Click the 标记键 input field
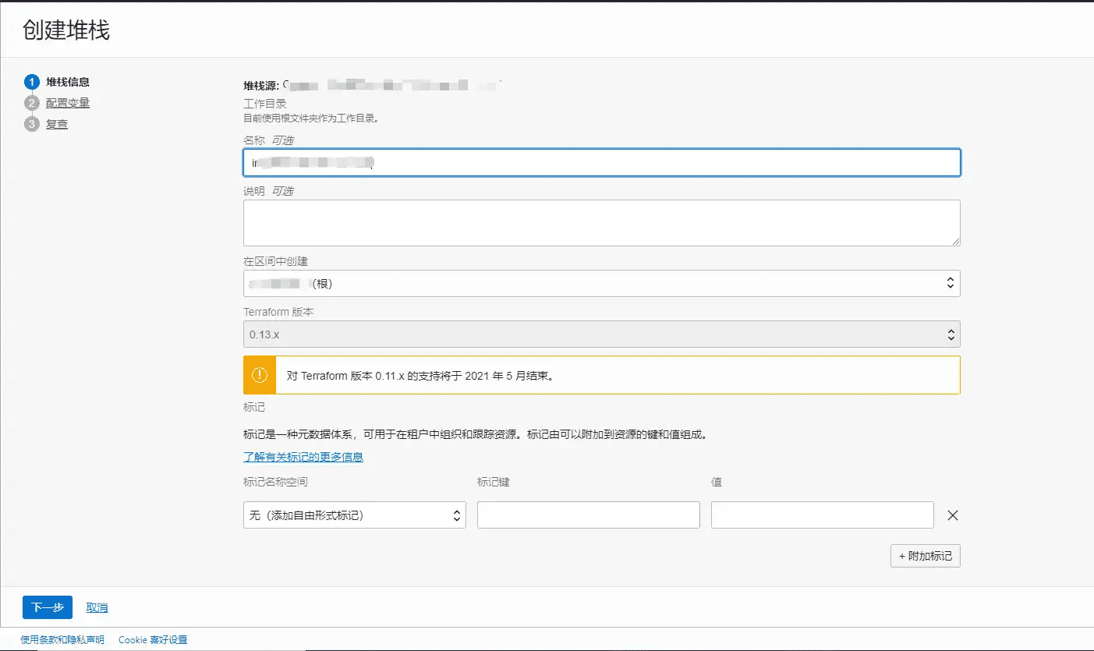 588,515
